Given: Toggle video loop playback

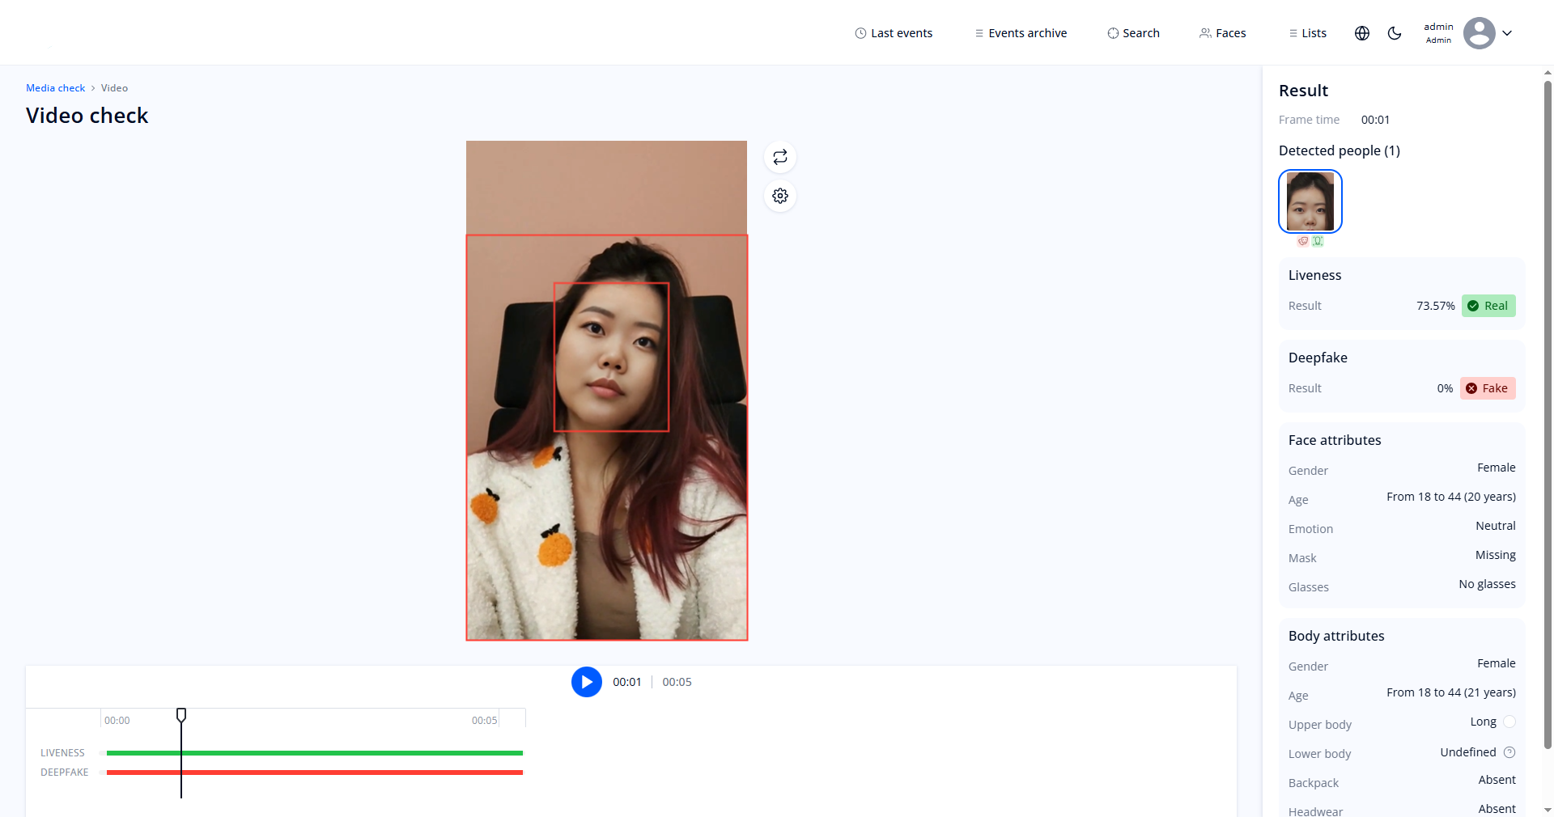Looking at the screenshot, I should tap(779, 156).
